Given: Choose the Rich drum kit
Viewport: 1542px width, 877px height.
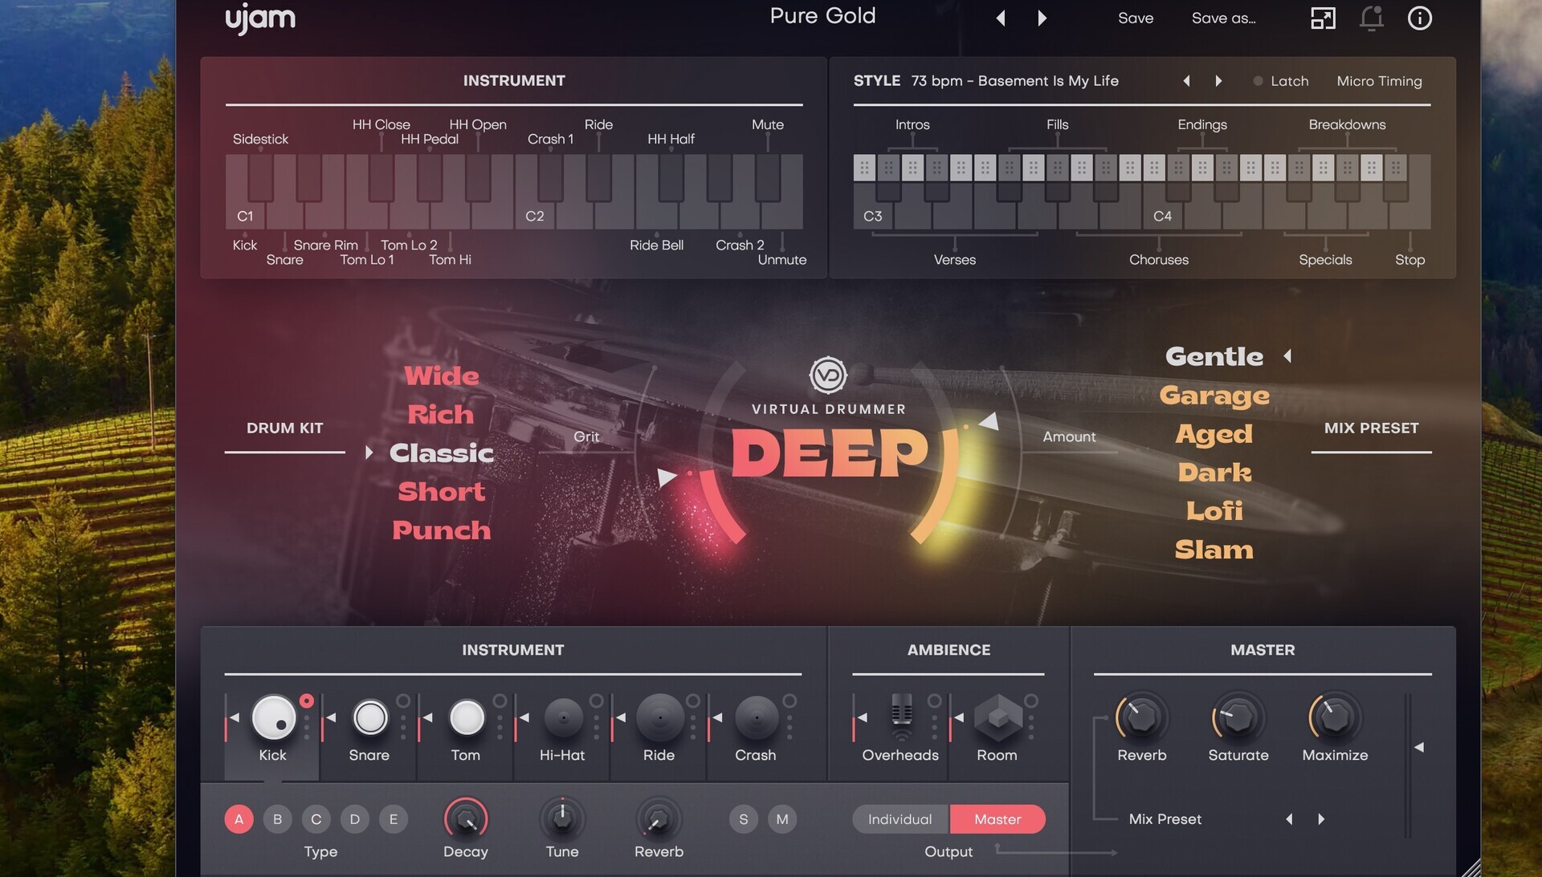Looking at the screenshot, I should [441, 414].
